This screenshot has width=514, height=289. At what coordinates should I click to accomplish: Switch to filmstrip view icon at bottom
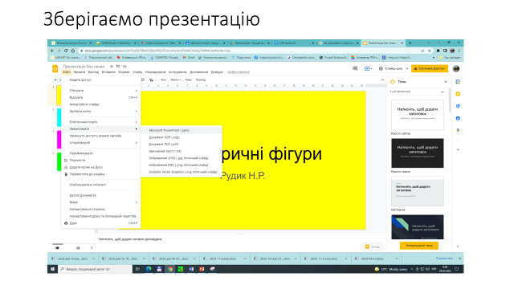pyautogui.click(x=57, y=248)
